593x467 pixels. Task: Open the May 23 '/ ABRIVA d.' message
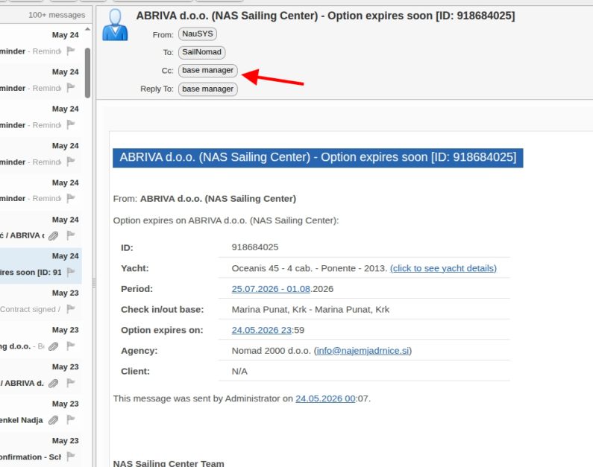pyautogui.click(x=40, y=376)
